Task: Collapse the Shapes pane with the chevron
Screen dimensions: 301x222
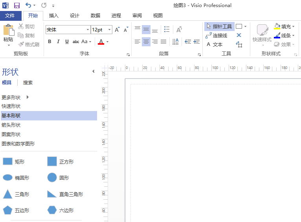Action: coord(94,71)
